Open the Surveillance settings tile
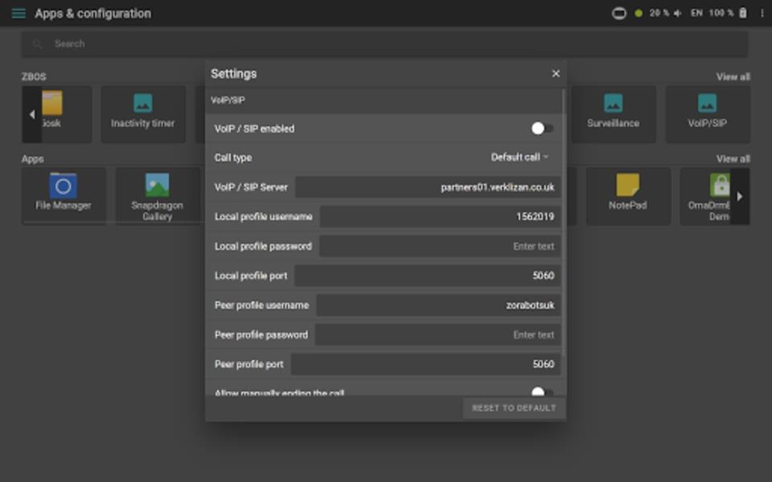 tap(613, 114)
